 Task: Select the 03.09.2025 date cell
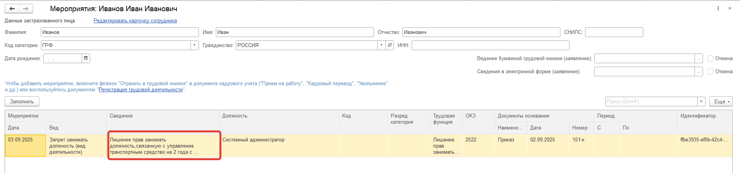[25, 145]
